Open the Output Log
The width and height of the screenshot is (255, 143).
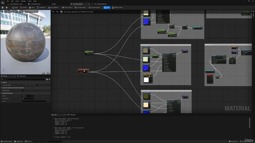[x=18, y=141]
